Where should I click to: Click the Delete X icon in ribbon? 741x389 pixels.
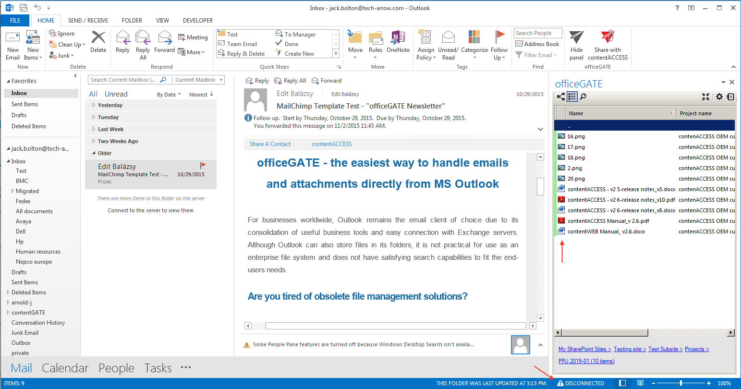pos(98,37)
